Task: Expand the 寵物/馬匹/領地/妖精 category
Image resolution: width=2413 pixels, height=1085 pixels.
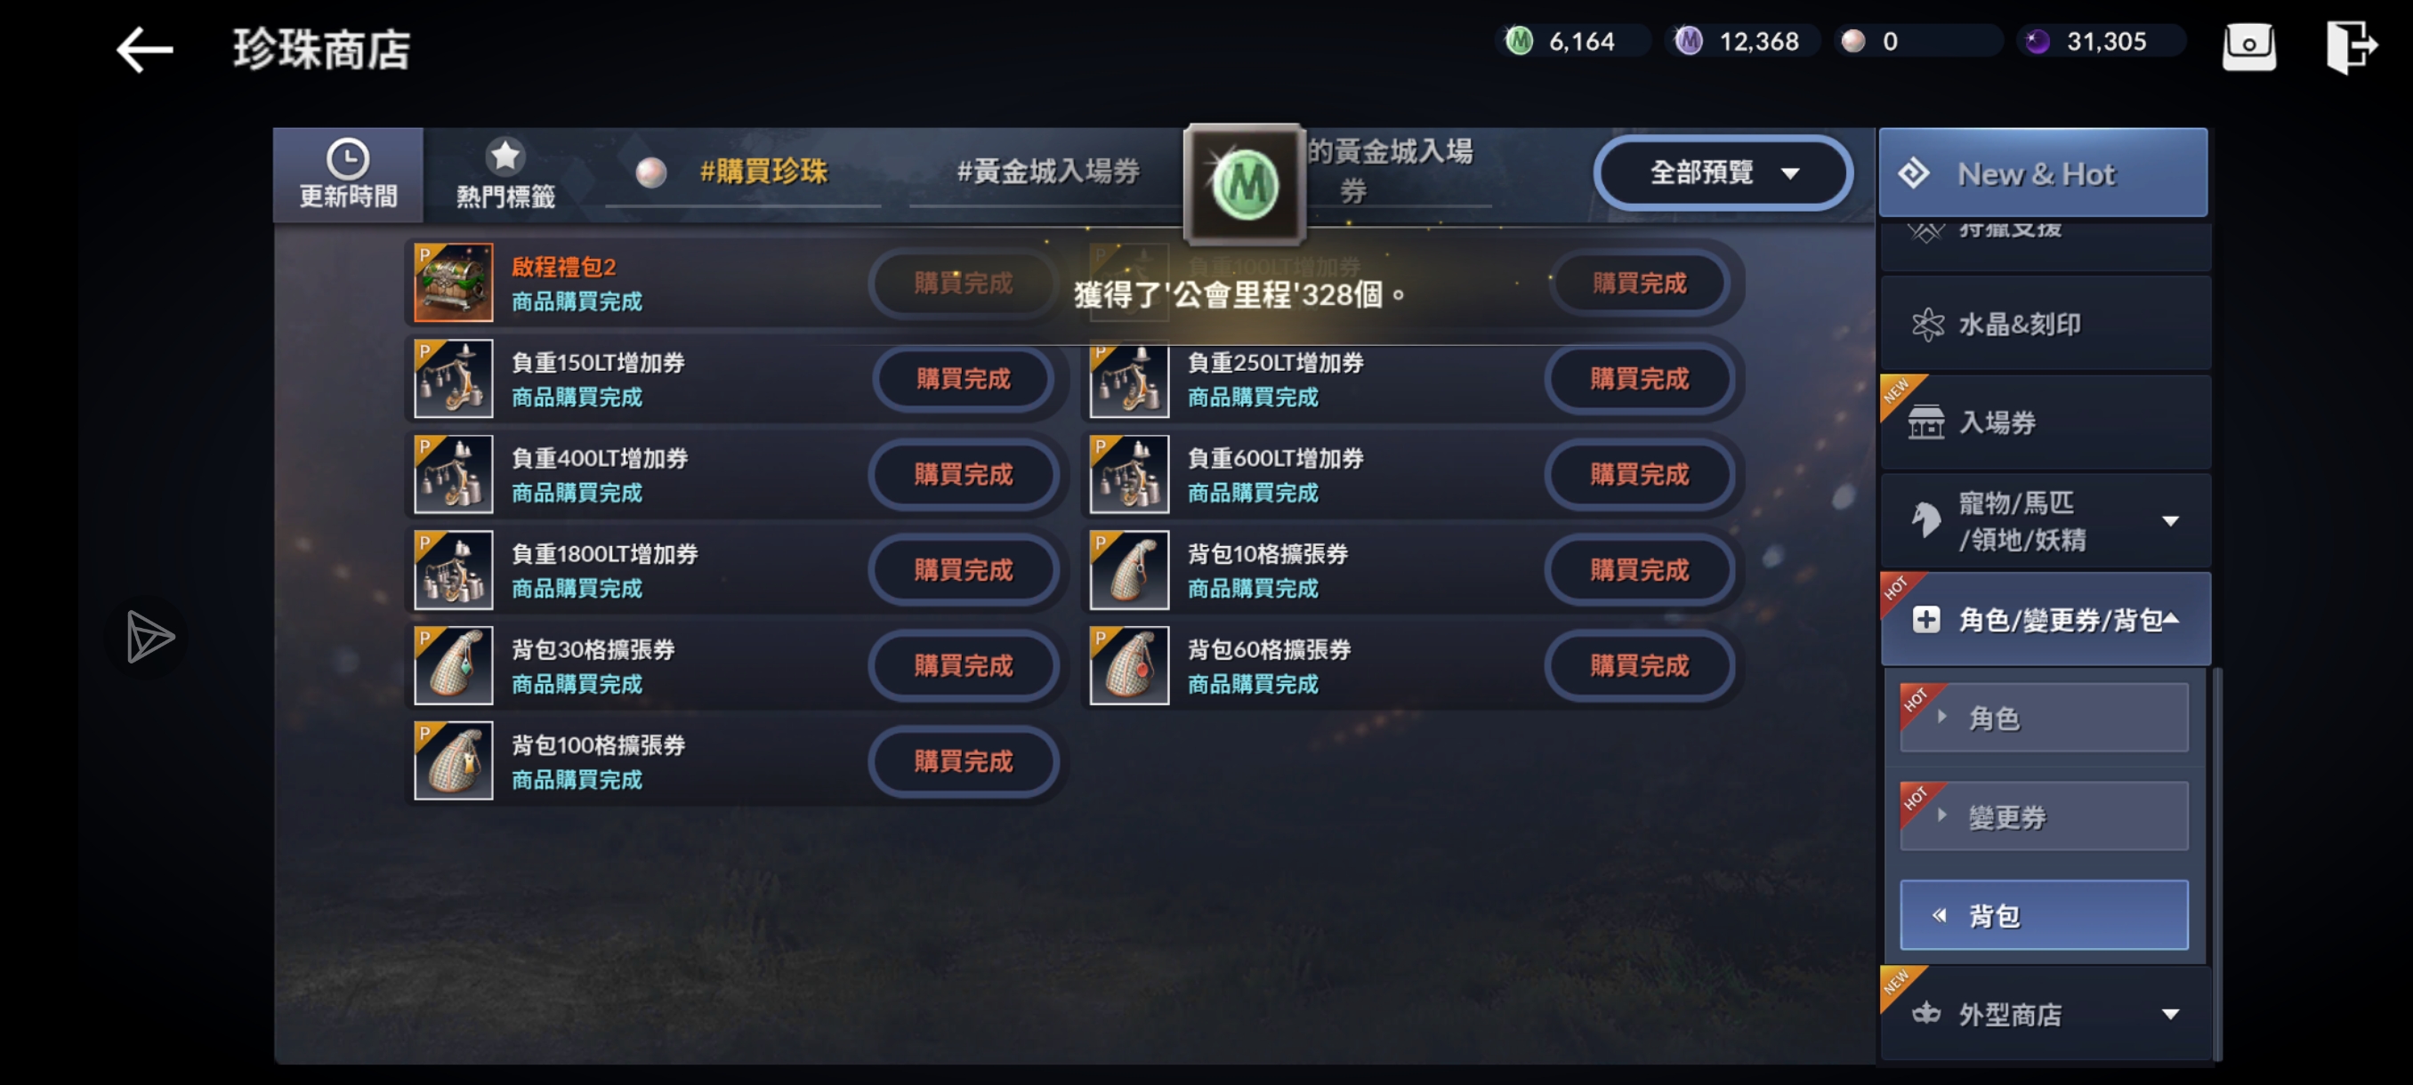Action: coord(2045,520)
